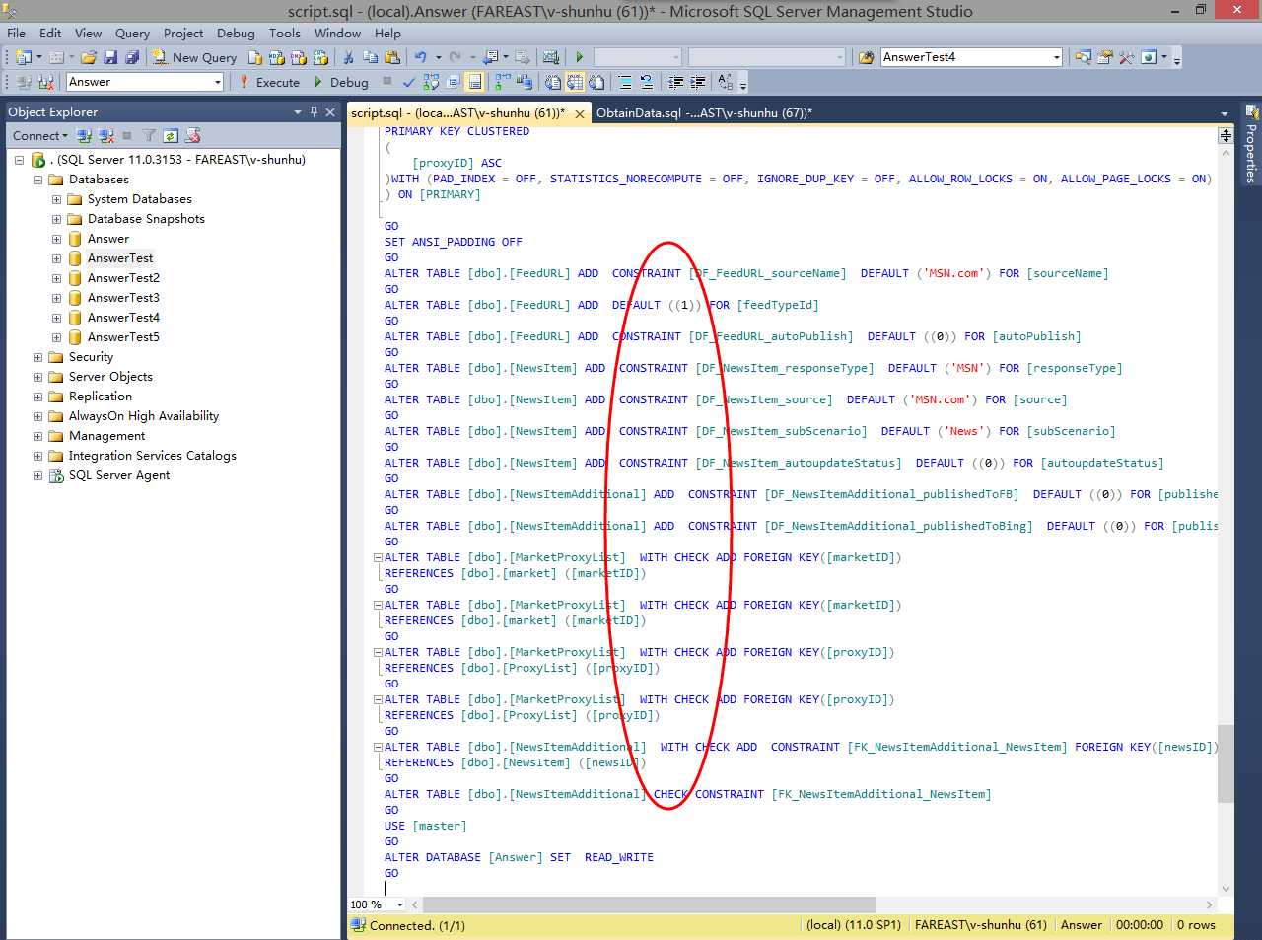Click the Paste icon
Screen dimensions: 1262x940
click(392, 57)
